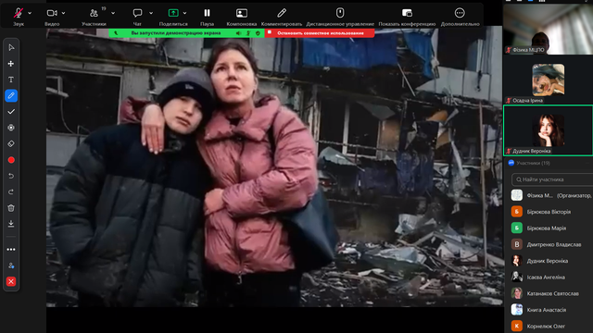Viewport: 593px width, 333px height.
Task: Click the person icon above the red close button
Action: click(x=11, y=265)
